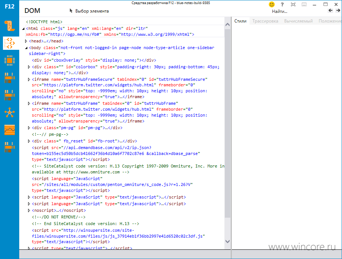The width and height of the screenshot is (342, 259).
Task: Activate the Выбор элемента picker
Action: [x=89, y=11]
